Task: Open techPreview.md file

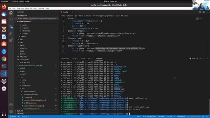Action: [30, 103]
